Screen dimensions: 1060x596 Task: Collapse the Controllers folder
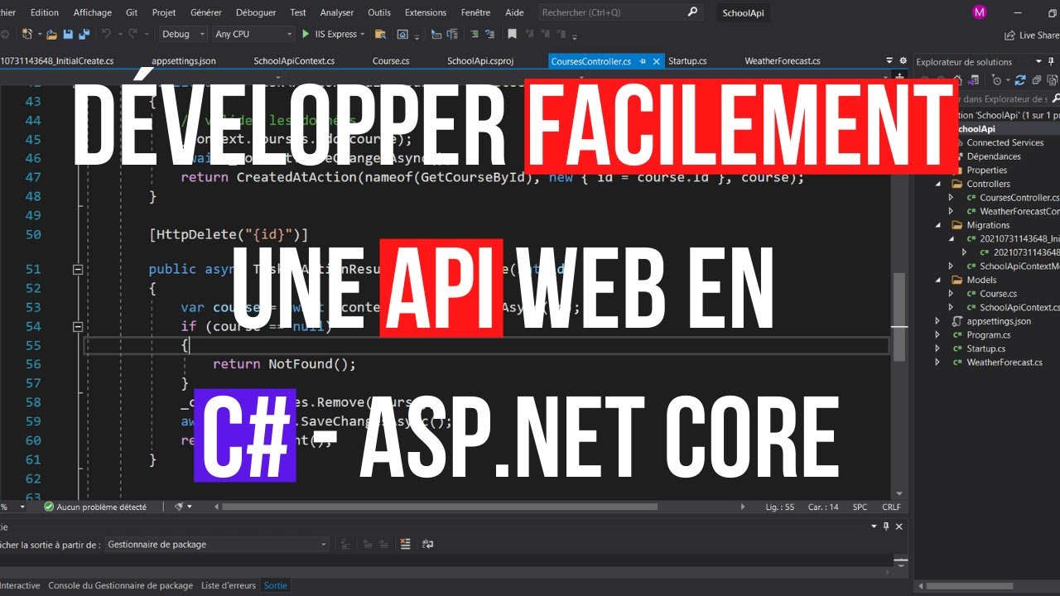click(938, 184)
